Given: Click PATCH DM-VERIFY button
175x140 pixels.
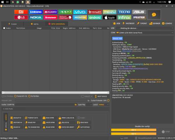Looking at the screenshot, I should pos(66,127).
